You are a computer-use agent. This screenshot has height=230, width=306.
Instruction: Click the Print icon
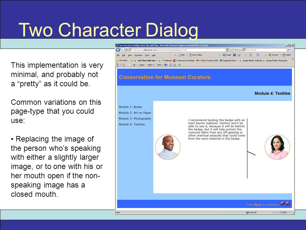134,65
